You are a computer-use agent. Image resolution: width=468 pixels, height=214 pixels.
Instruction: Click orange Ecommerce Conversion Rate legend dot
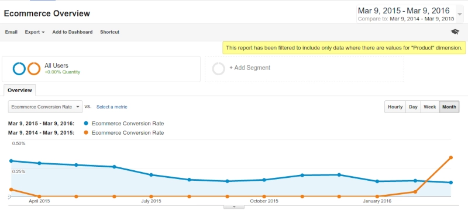click(86, 133)
